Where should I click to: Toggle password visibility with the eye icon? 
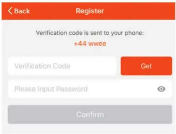click(161, 89)
